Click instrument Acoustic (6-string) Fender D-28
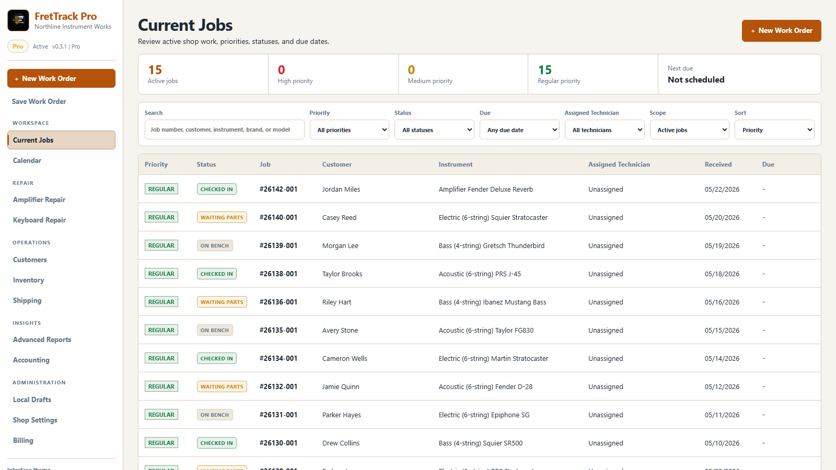 [485, 386]
